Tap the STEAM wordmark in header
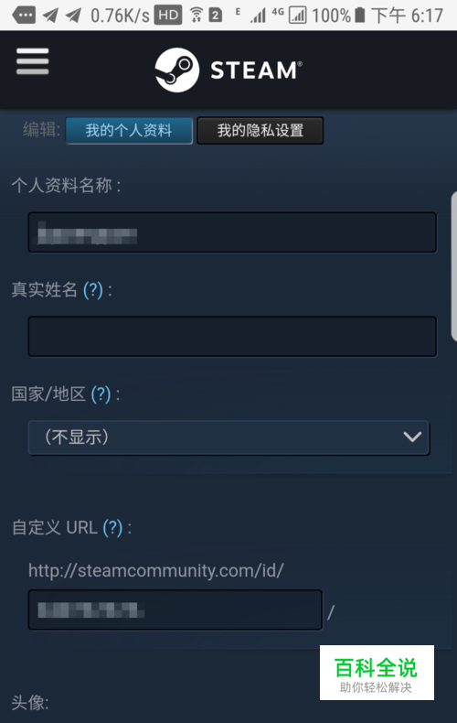This screenshot has width=457, height=723. click(256, 70)
